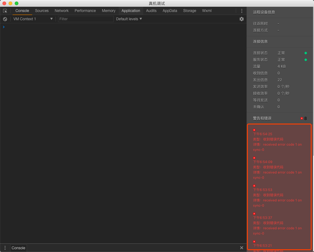314x252 pixels.
Task: Click the 流量 value 4 KB
Action: [281, 67]
